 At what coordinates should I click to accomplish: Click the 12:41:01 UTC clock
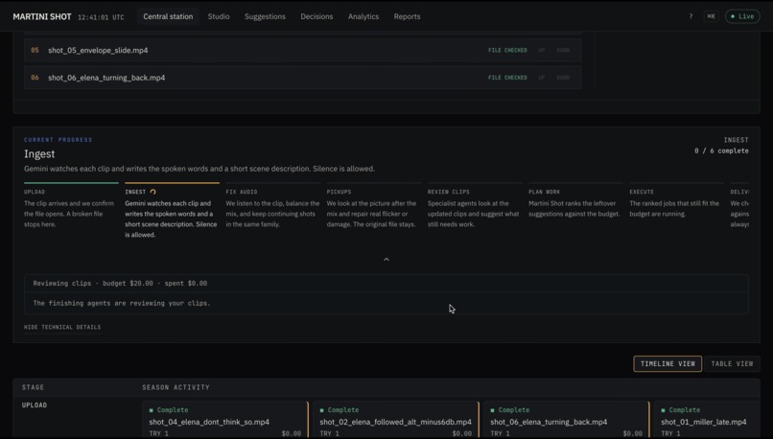tap(101, 17)
